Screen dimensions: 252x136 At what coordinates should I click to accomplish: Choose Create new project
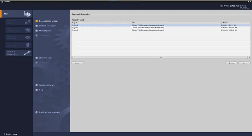coord(47,26)
